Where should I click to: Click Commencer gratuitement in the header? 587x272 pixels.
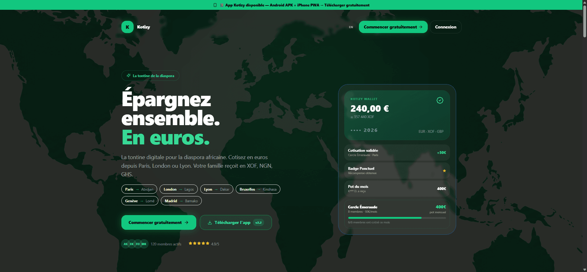pos(393,27)
